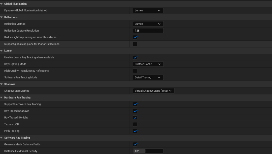This screenshot has height=154, width=272.
Task: Open Software Ray Tracing Mode dropdown
Action: [x=148, y=77]
